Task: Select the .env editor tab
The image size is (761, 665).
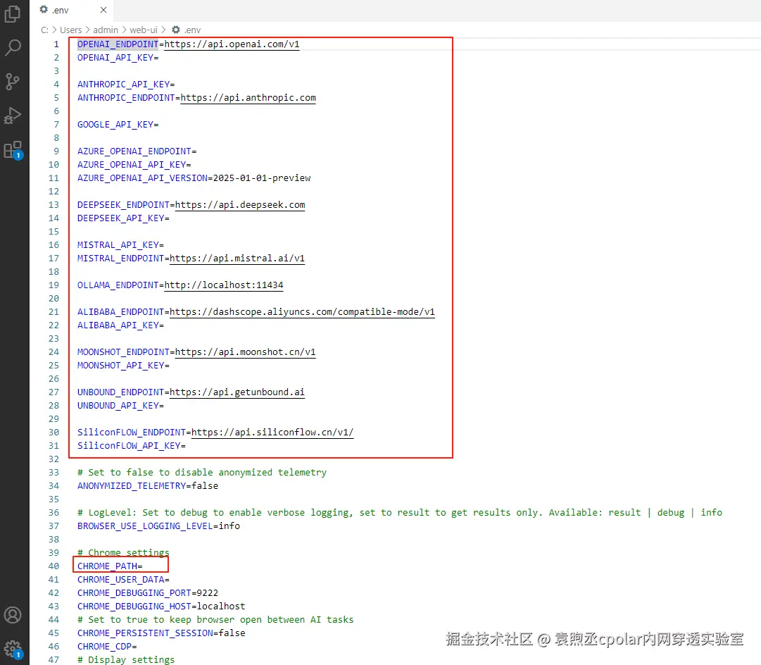Action: pos(72,10)
